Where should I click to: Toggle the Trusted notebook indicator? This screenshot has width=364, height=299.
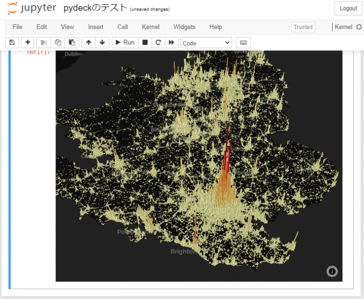(303, 27)
